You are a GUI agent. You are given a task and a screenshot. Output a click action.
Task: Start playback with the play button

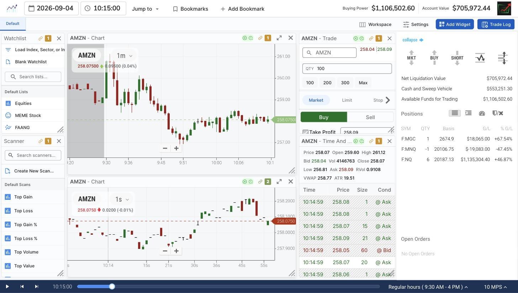tap(7, 287)
